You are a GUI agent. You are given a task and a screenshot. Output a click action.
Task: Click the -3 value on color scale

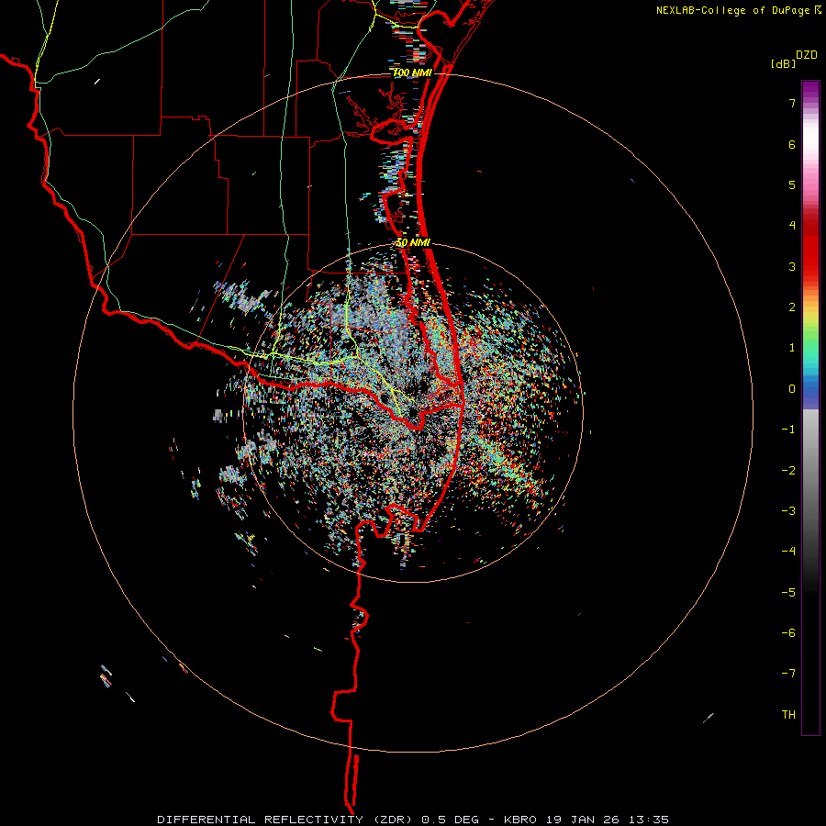click(x=788, y=511)
